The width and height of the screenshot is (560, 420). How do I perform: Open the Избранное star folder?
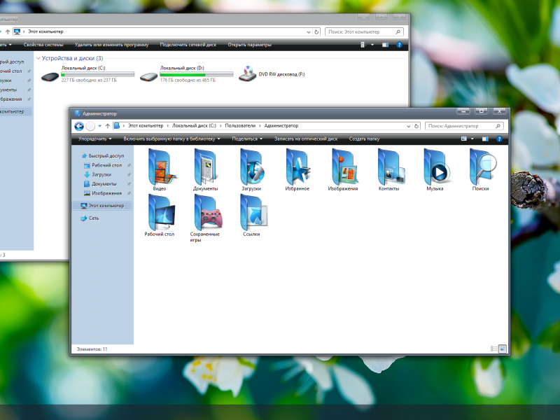(x=297, y=170)
